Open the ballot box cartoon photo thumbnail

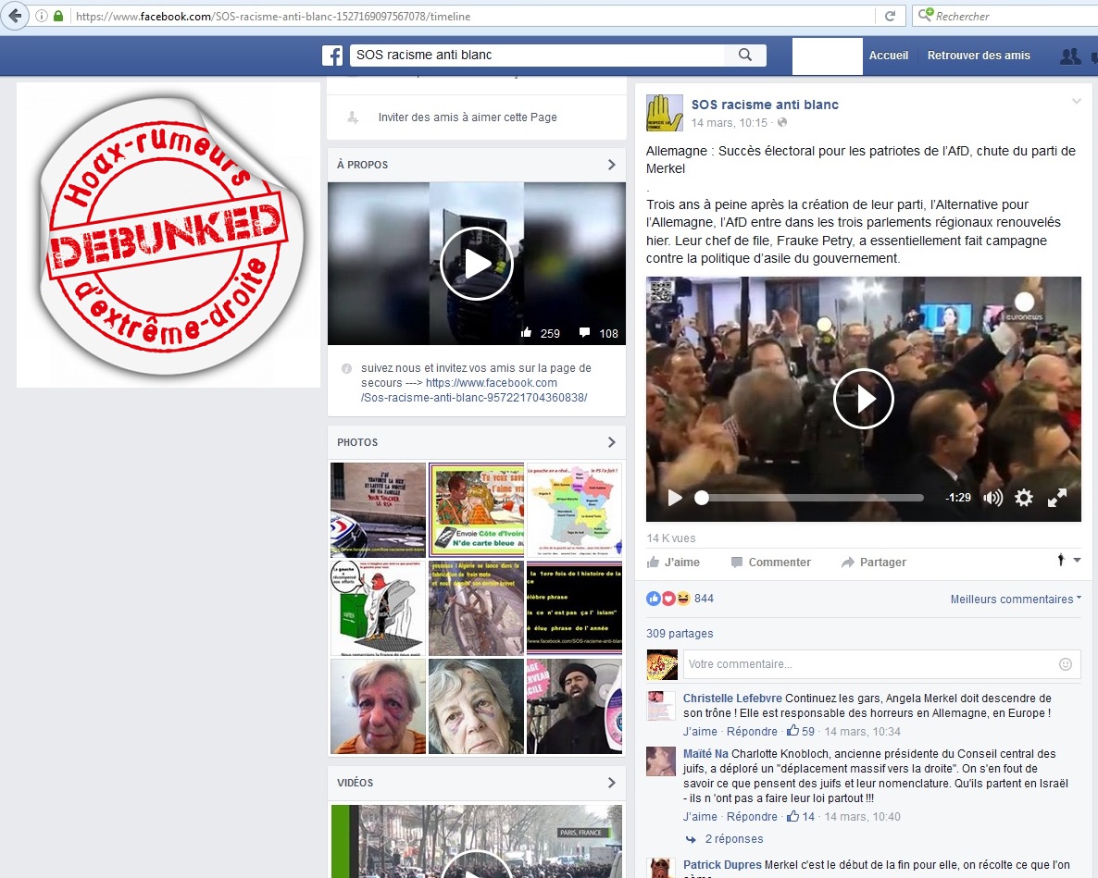pos(378,608)
